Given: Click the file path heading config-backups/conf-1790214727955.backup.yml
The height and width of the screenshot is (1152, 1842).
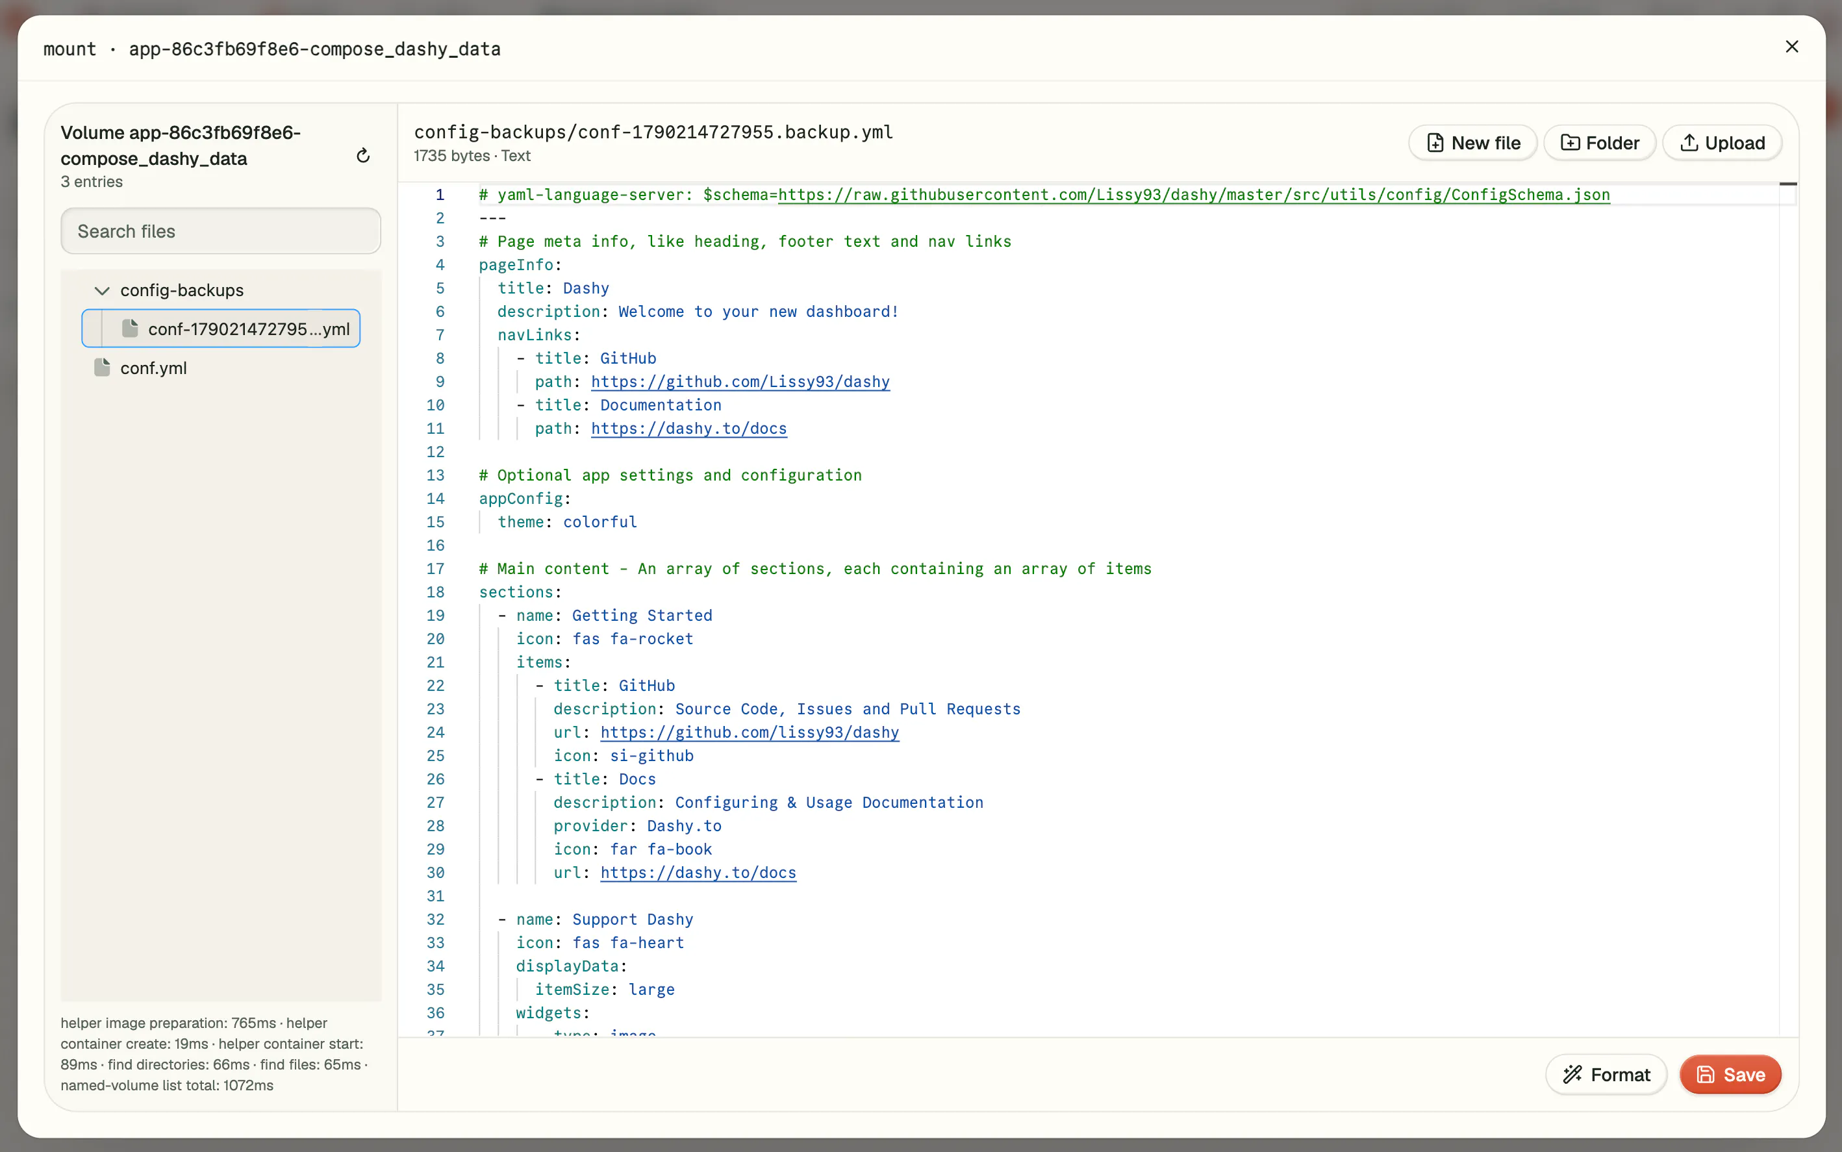Looking at the screenshot, I should [x=653, y=132].
